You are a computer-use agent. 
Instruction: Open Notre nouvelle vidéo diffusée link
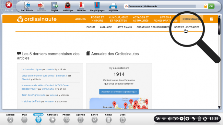45,87
